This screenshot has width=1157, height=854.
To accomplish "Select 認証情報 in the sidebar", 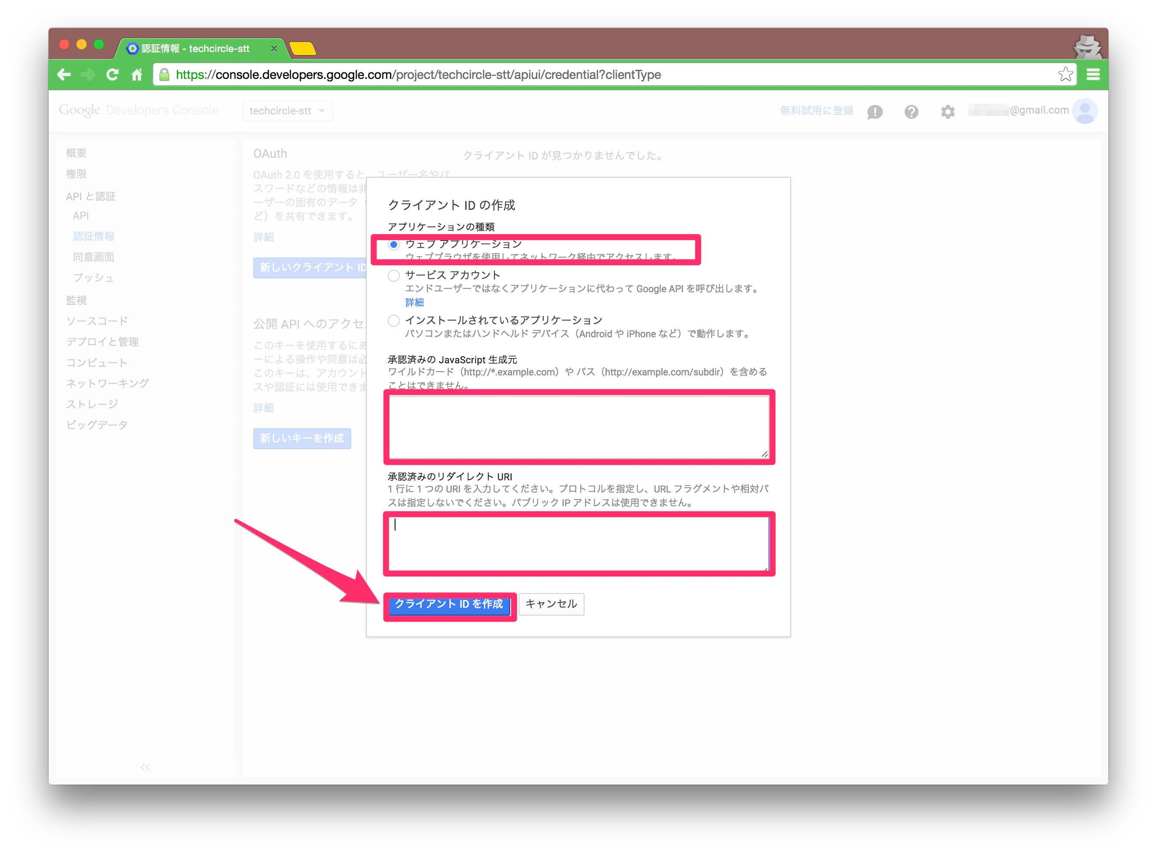I will (94, 236).
